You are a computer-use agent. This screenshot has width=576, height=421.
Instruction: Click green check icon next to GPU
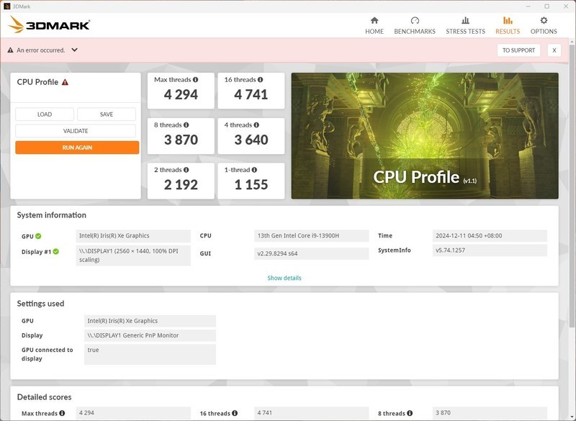(x=38, y=236)
